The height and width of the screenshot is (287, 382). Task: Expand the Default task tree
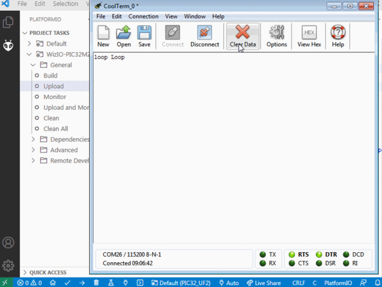click(29, 44)
